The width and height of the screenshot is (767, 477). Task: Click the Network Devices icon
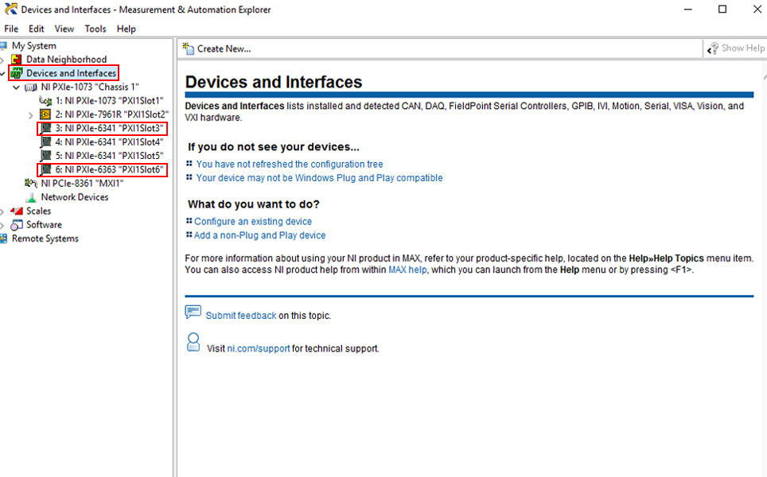tap(32, 197)
